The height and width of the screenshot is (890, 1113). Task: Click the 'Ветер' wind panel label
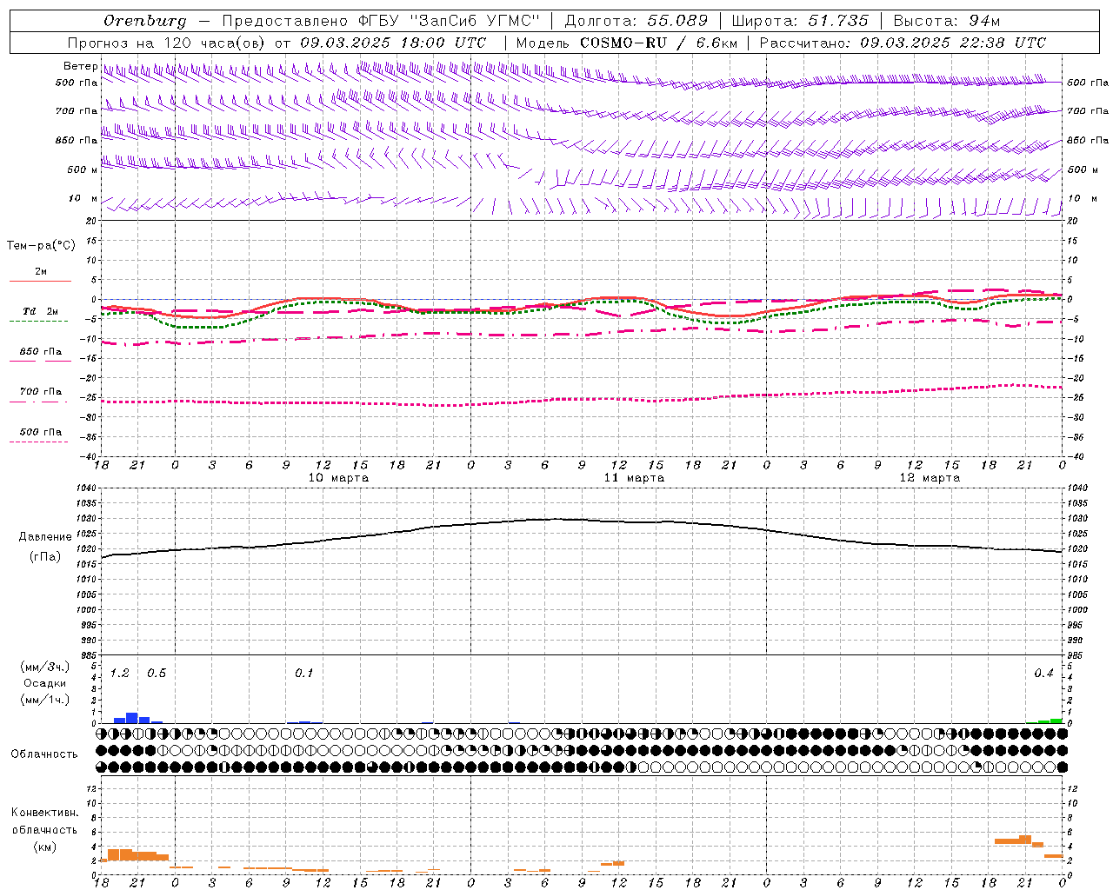point(80,66)
